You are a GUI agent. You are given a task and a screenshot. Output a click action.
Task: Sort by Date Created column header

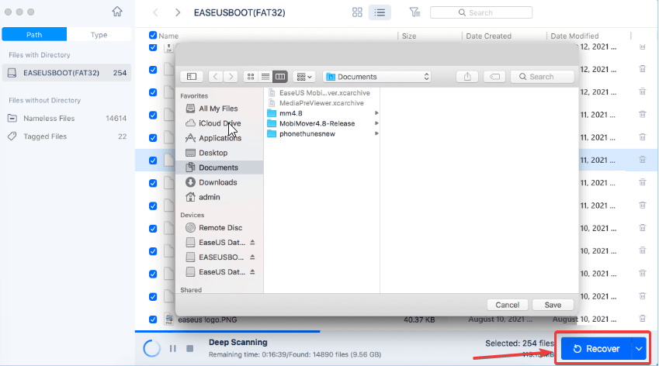point(488,36)
